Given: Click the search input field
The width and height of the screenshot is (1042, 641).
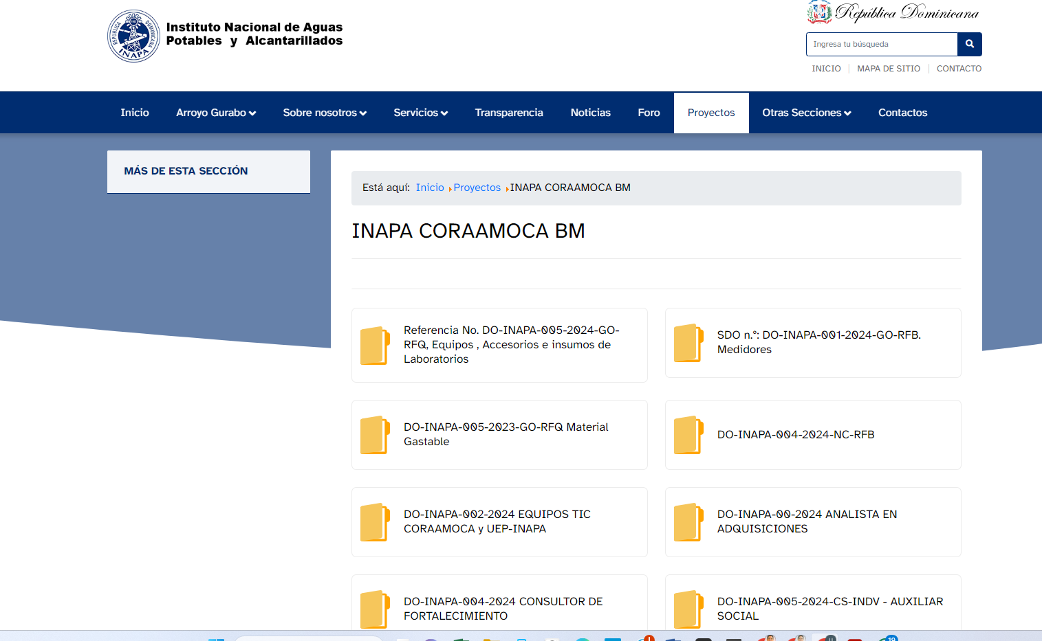Looking at the screenshot, I should click(x=881, y=44).
